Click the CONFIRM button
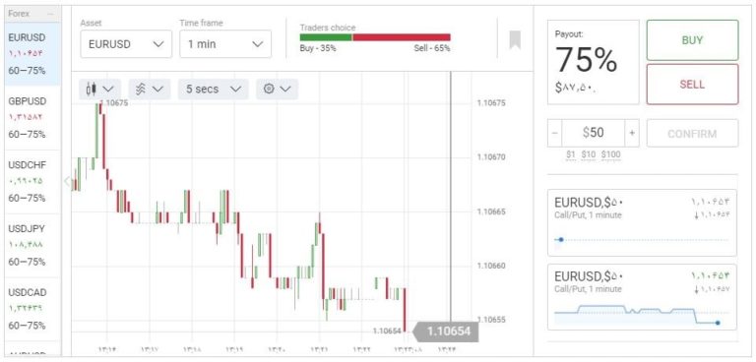756x362 pixels. pyautogui.click(x=692, y=134)
